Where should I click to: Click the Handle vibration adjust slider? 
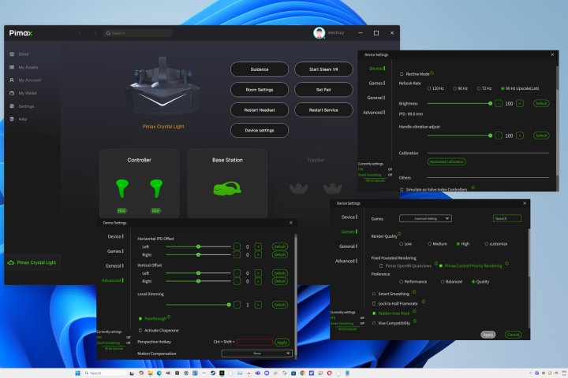[460, 135]
